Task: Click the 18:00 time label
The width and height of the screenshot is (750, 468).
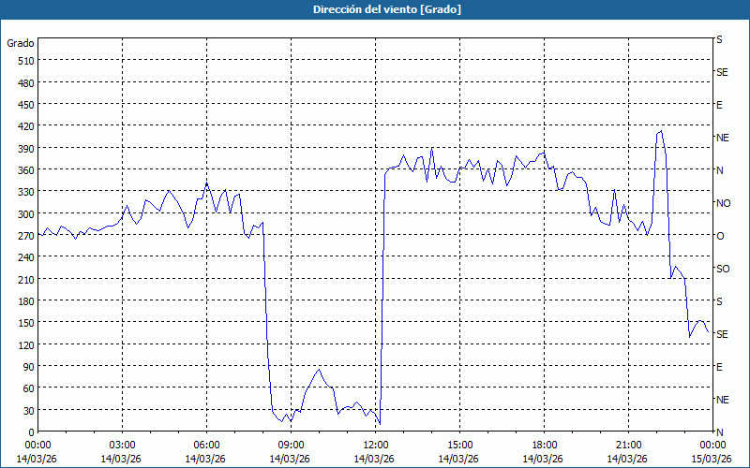Action: [x=544, y=445]
